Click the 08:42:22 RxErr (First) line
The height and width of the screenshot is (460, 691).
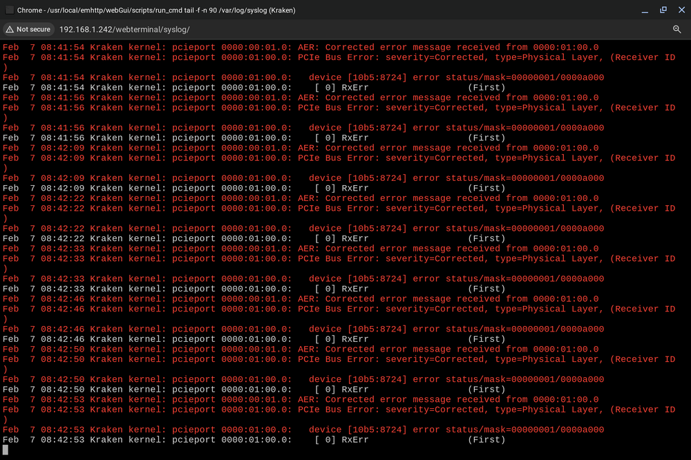(x=254, y=238)
